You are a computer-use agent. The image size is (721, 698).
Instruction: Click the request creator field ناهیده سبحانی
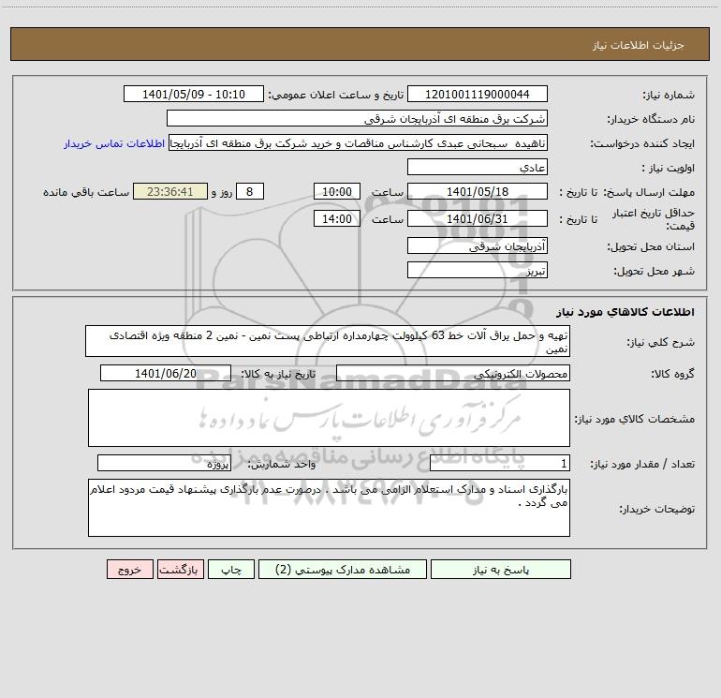tap(359, 143)
